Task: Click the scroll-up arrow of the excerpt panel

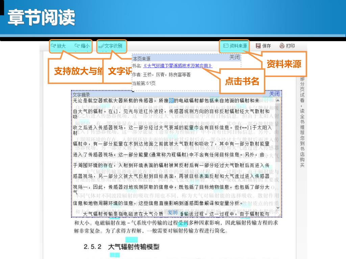Action: pyautogui.click(x=278, y=100)
